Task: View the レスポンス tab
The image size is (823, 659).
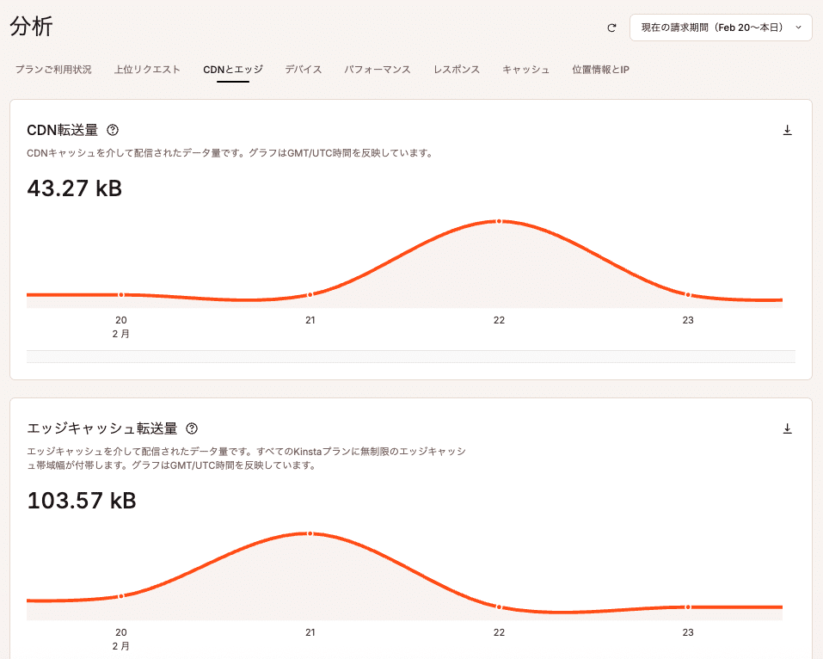Action: tap(457, 70)
